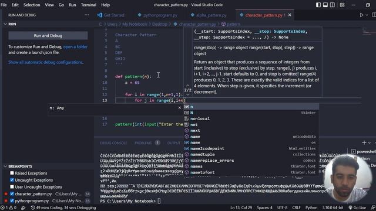The width and height of the screenshot is (376, 211).
Task: Click the pattern breadcrumb symbol
Action: [231, 24]
